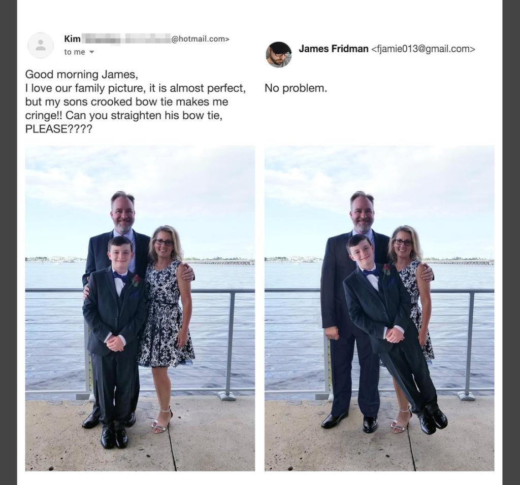Click the blurred part of Kim's email address

125,39
